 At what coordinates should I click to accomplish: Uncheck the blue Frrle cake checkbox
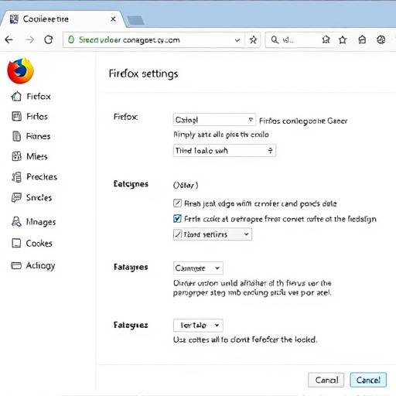click(x=177, y=219)
